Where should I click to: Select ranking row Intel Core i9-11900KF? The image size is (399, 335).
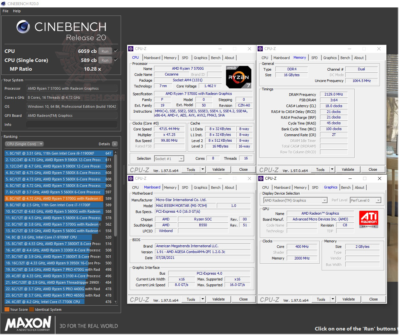click(x=59, y=153)
